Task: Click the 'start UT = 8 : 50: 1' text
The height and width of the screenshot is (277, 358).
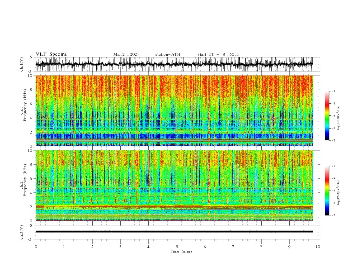Action: 218,54
